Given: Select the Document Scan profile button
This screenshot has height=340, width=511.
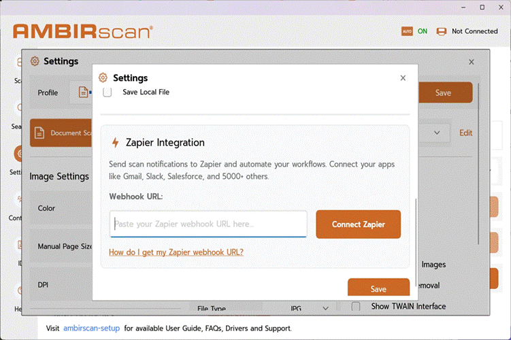Looking at the screenshot, I should pos(61,133).
